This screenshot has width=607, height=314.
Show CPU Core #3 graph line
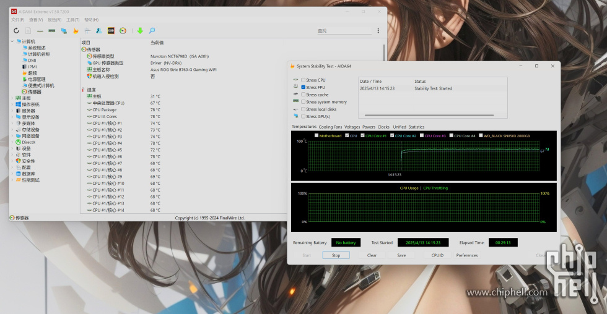[x=422, y=135]
